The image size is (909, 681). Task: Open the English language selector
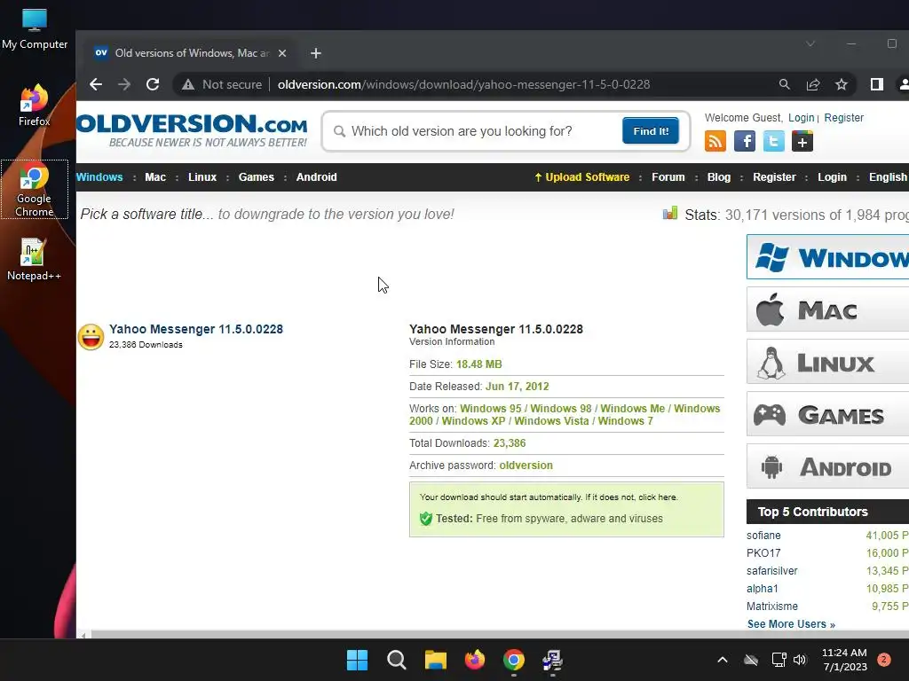click(x=888, y=177)
